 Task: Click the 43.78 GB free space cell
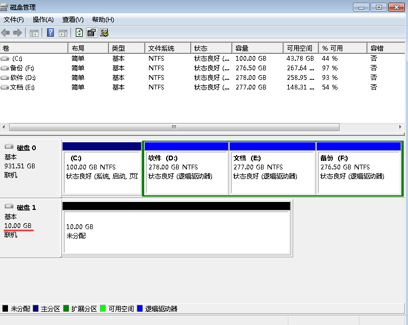click(300, 59)
